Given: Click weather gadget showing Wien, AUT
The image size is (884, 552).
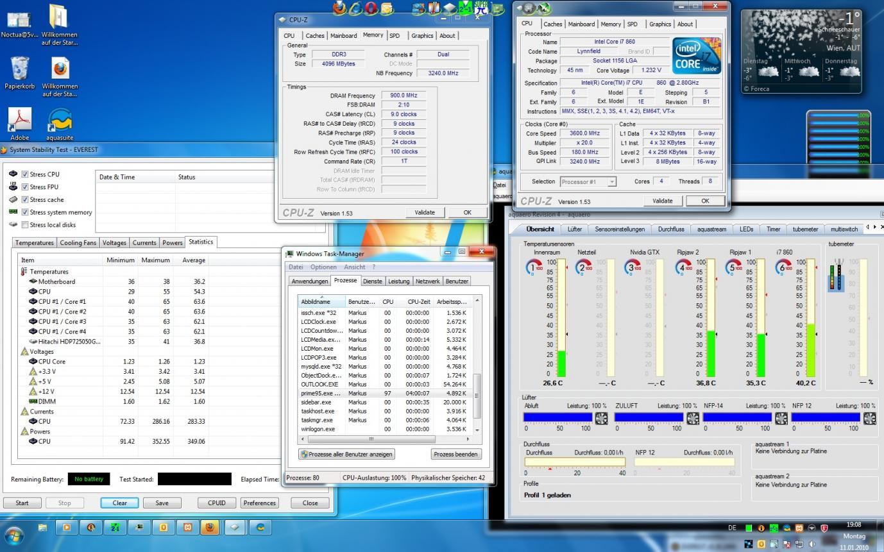Looking at the screenshot, I should 801,51.
